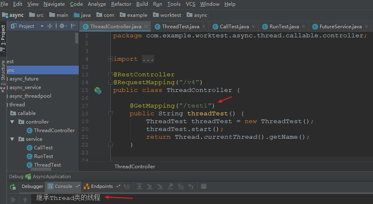373x204 pixels.
Task: Close the ThreadTest.java tab
Action: click(204, 26)
